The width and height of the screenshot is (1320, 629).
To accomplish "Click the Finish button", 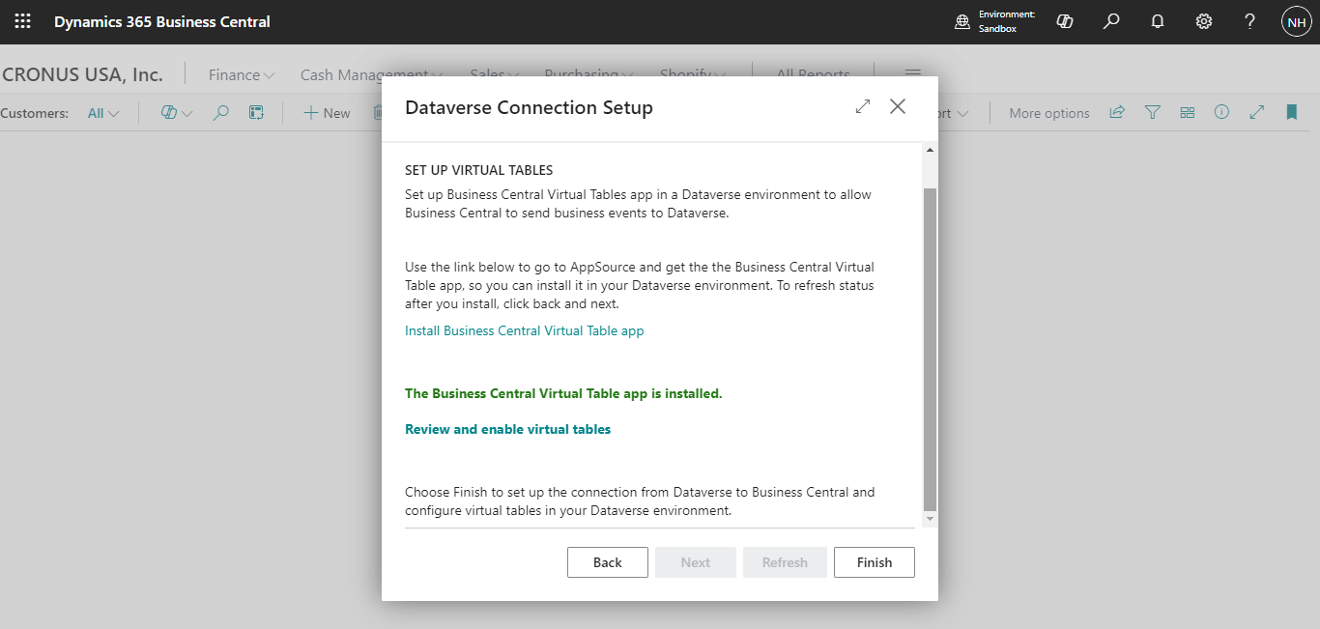I will tap(874, 562).
